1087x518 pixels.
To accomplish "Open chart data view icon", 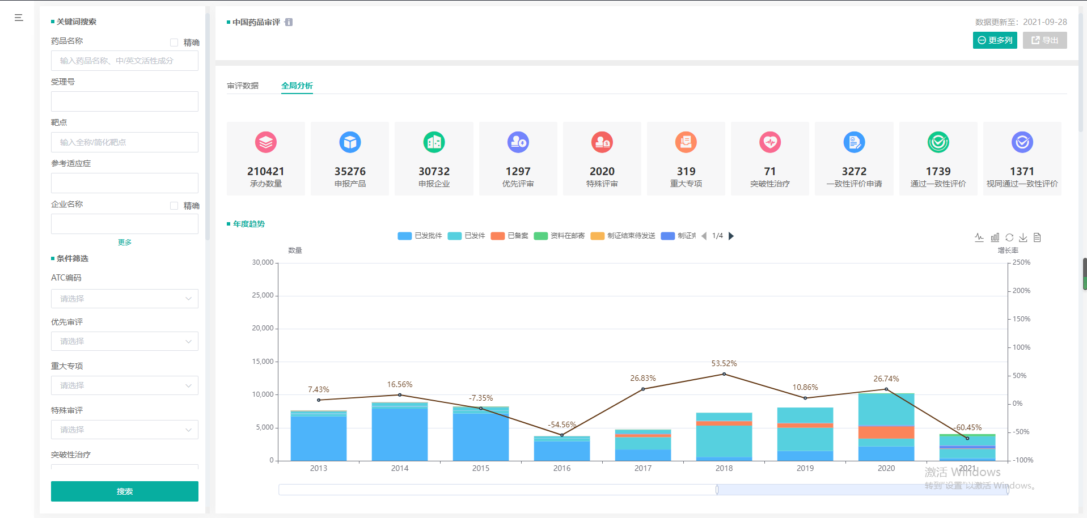I will [1037, 237].
